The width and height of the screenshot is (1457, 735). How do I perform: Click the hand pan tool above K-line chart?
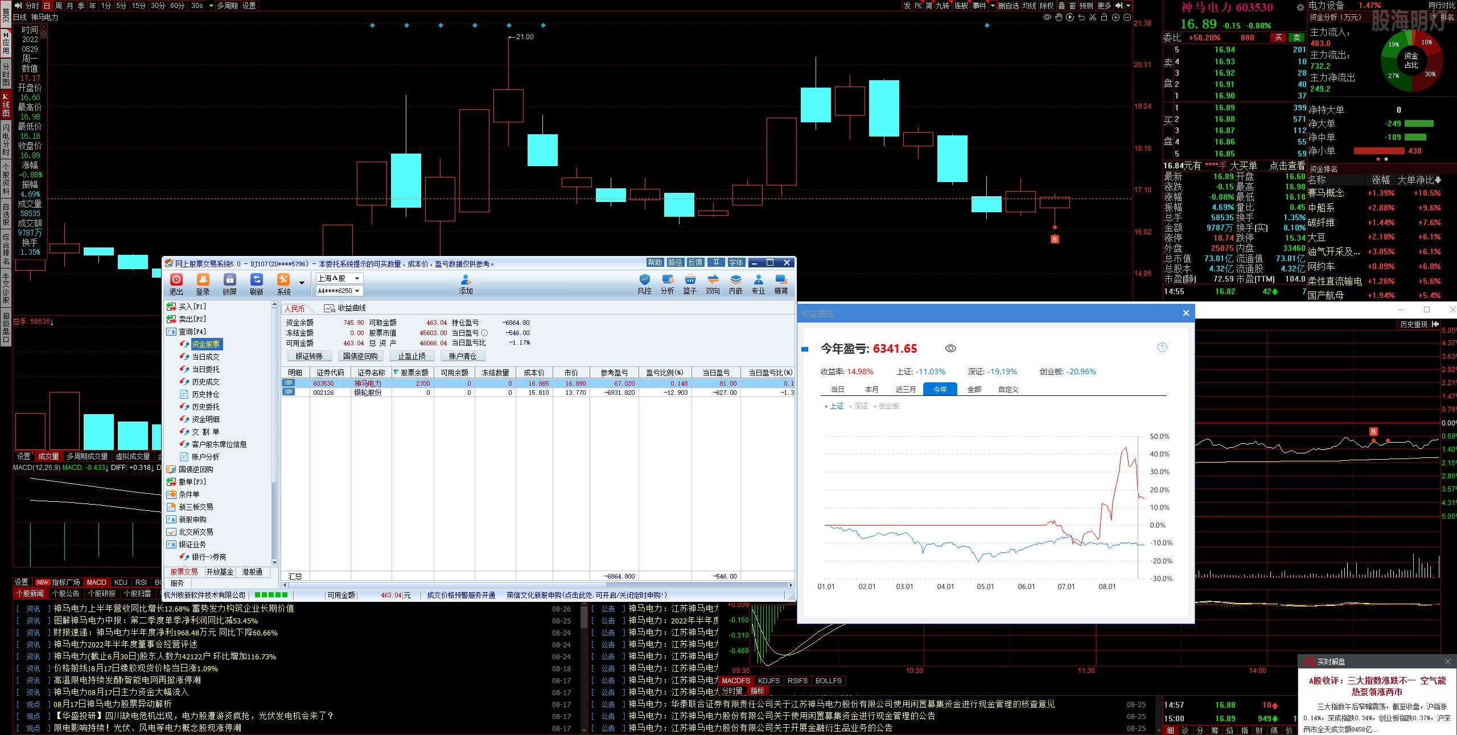tap(1059, 18)
